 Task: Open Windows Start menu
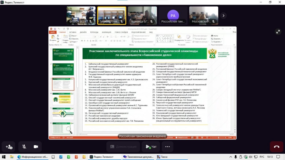(4, 157)
